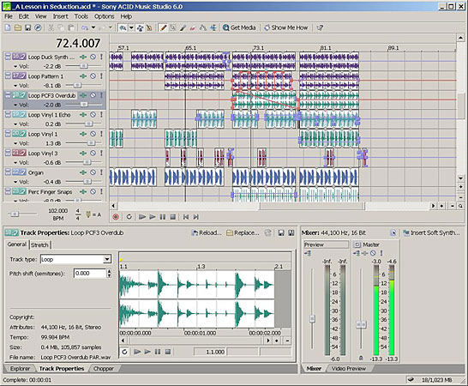The width and height of the screenshot is (468, 386).
Task: Select the Paint brush tool
Action: [183, 27]
